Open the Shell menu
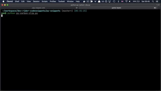The height and width of the screenshot is (91, 161). pyautogui.click(x=17, y=2)
